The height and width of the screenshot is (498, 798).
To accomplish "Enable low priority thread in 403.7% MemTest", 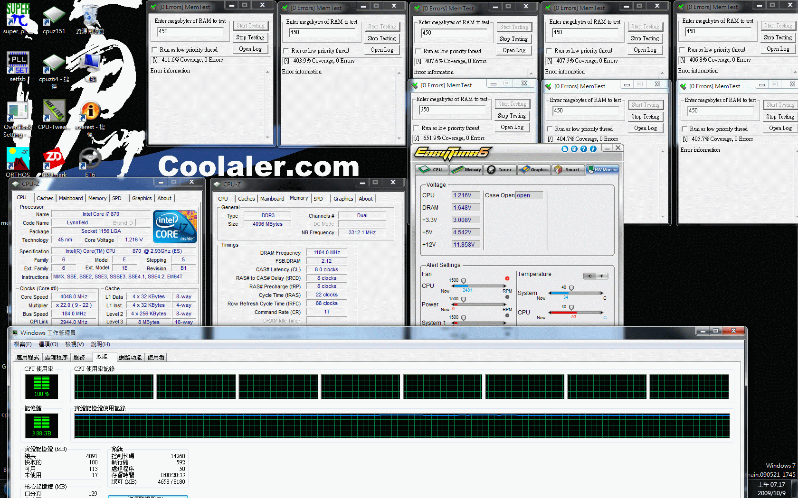I will pyautogui.click(x=684, y=129).
